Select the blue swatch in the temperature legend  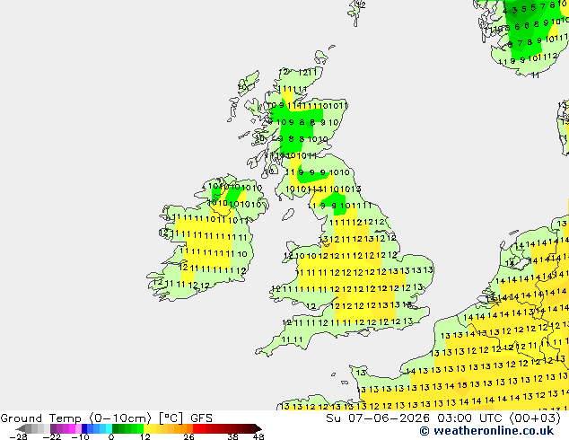(84, 428)
